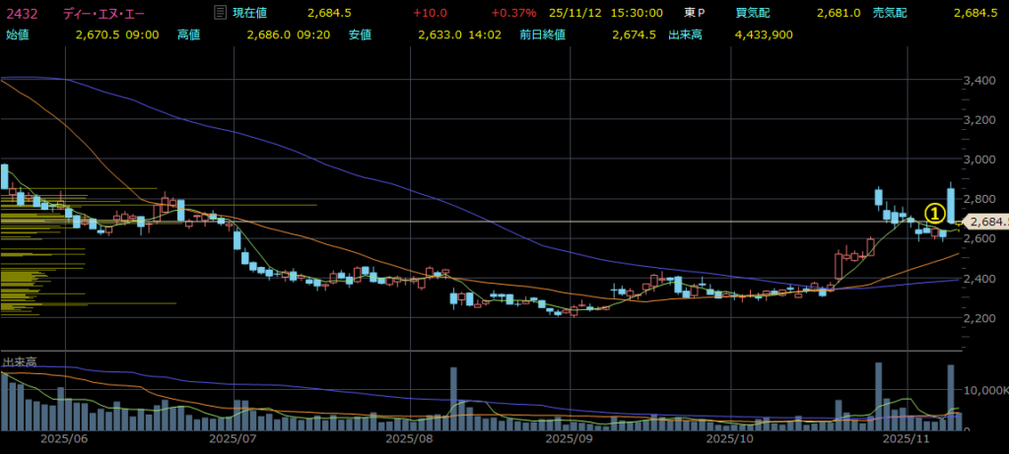Click the 2025/08 date label on time axis

(x=408, y=441)
